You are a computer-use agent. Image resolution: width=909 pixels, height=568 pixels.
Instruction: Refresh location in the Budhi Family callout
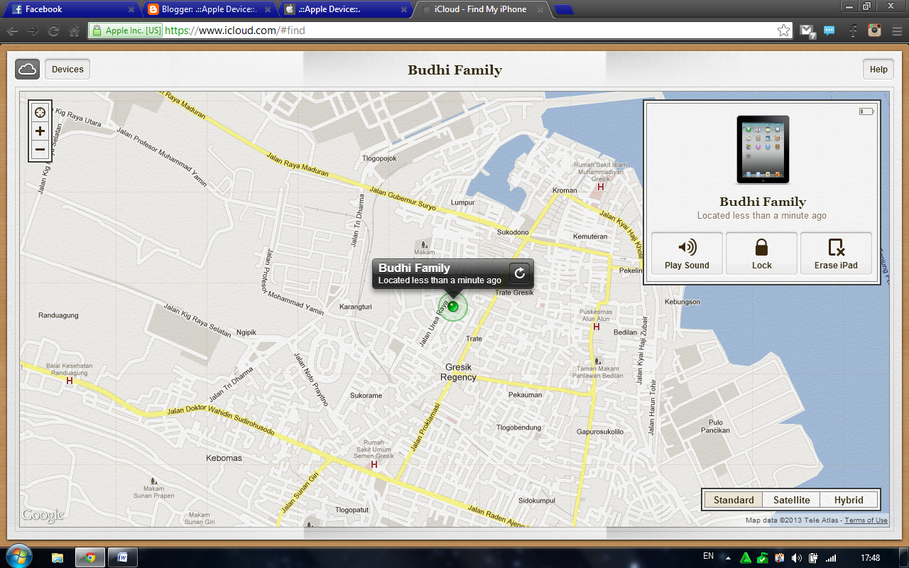tap(519, 273)
